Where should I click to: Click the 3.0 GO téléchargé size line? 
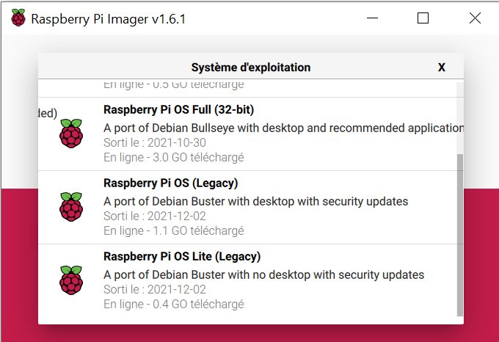point(174,158)
